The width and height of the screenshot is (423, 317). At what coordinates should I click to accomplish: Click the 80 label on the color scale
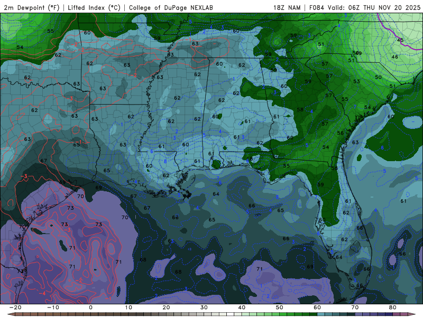click(x=393, y=307)
